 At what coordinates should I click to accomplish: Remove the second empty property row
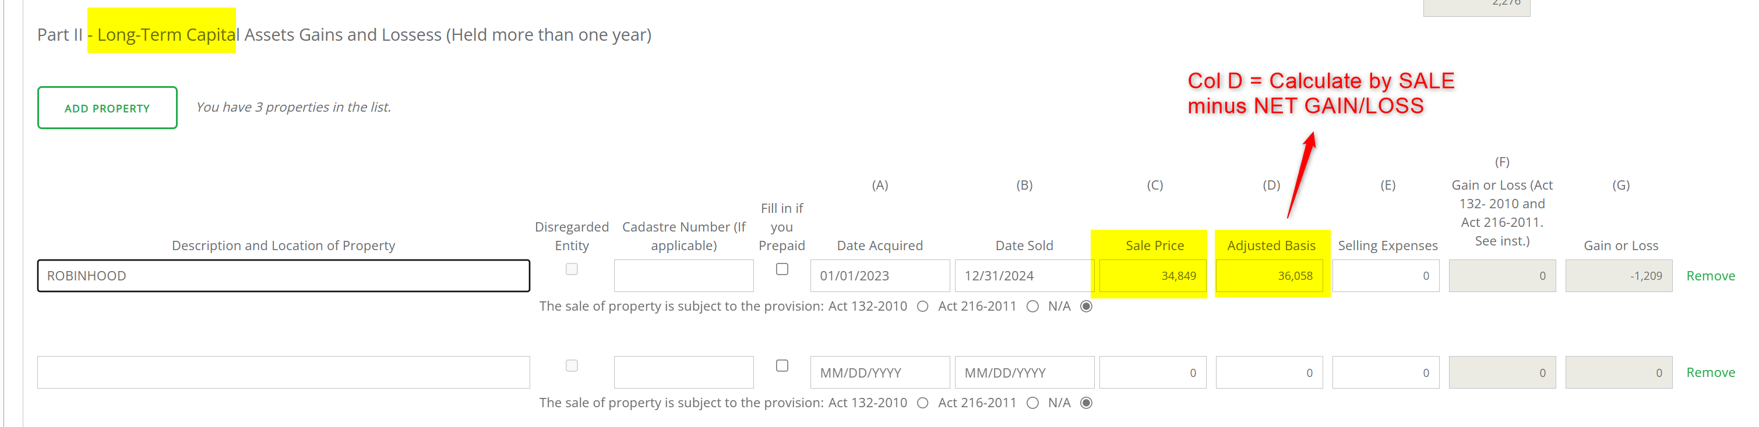tap(1711, 372)
